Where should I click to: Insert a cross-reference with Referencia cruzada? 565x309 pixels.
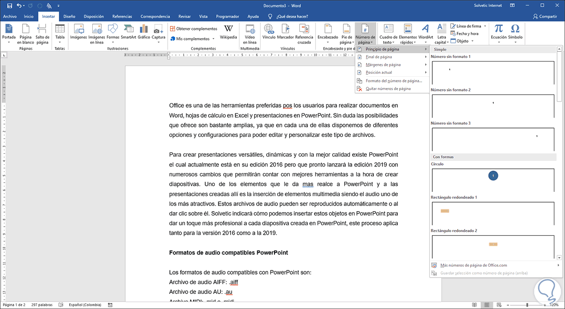[304, 33]
